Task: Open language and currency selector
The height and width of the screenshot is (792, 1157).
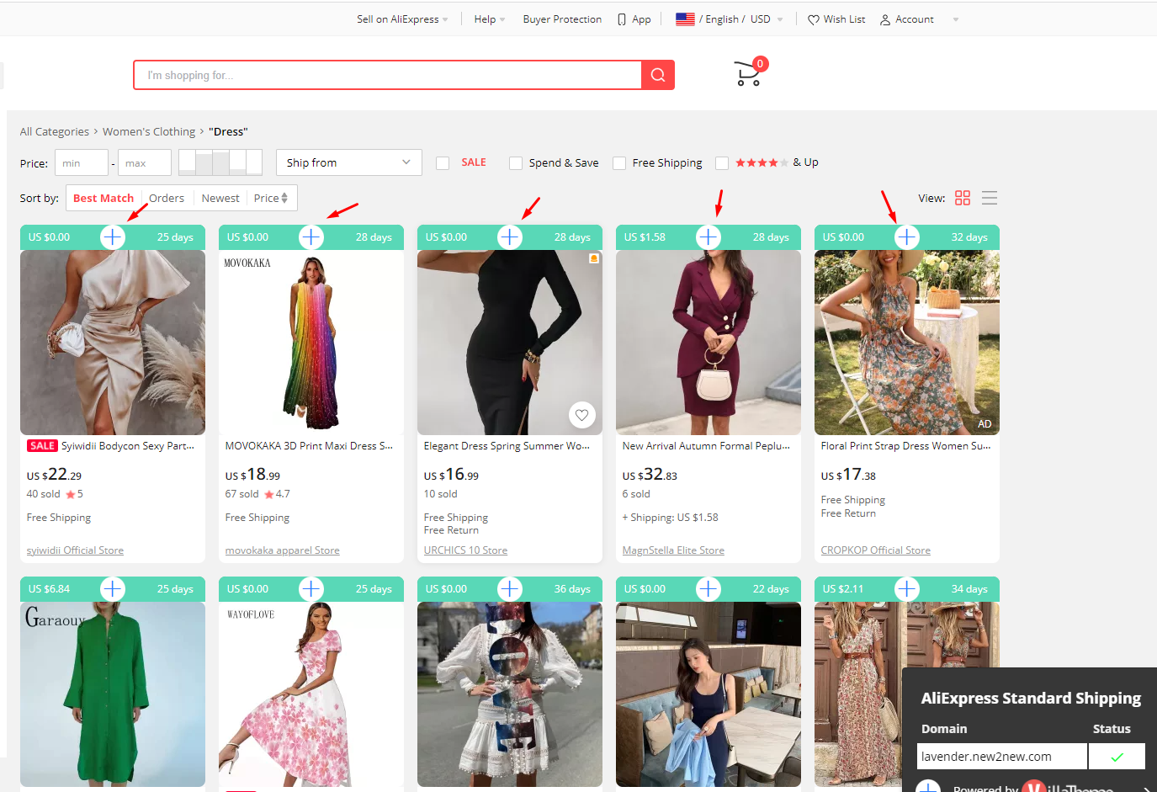Action: [x=730, y=19]
